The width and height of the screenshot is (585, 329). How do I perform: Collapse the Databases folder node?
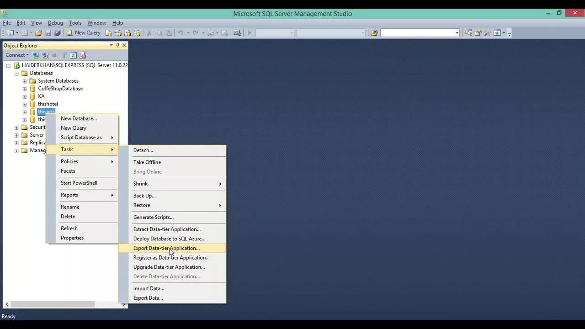coord(16,74)
